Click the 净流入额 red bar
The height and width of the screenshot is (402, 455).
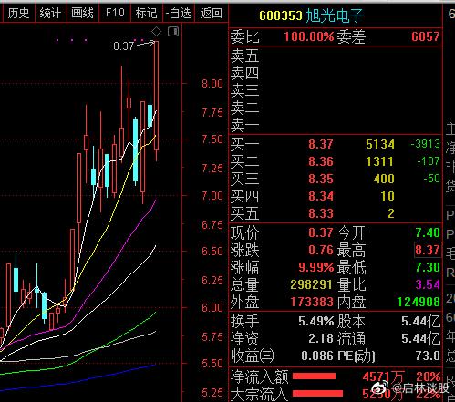(x=315, y=376)
